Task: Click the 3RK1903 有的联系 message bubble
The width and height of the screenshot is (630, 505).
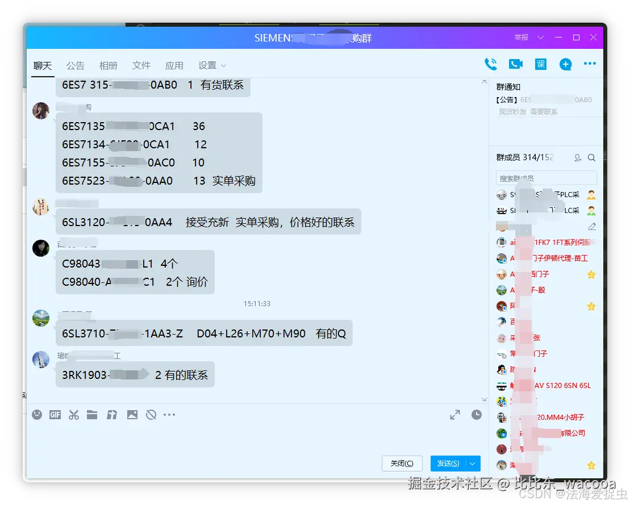Action: tap(135, 374)
